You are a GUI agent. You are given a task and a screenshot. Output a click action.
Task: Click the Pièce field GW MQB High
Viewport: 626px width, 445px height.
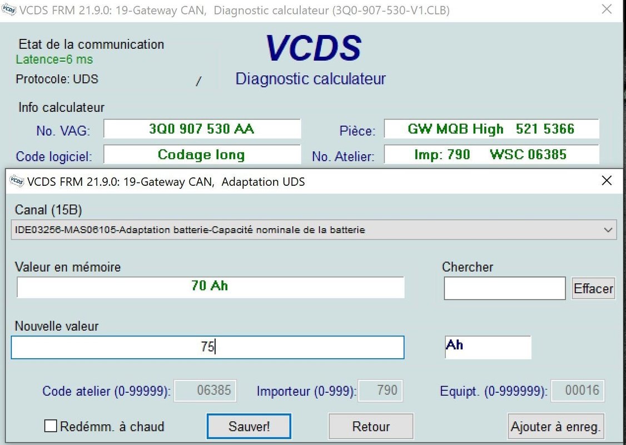coord(491,129)
